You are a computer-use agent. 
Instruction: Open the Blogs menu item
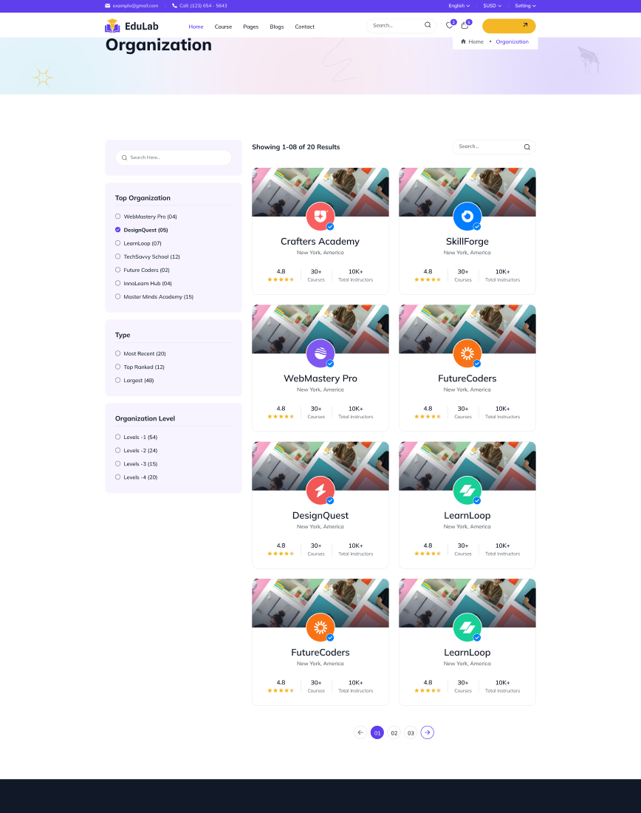point(277,27)
